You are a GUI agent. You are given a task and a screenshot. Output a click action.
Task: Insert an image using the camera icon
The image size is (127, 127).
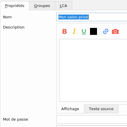coord(115,31)
